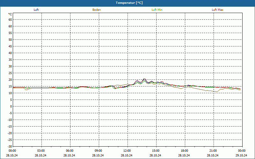Click the 55 y-axis value
This screenshot has width=255, height=159.
tap(10, 33)
